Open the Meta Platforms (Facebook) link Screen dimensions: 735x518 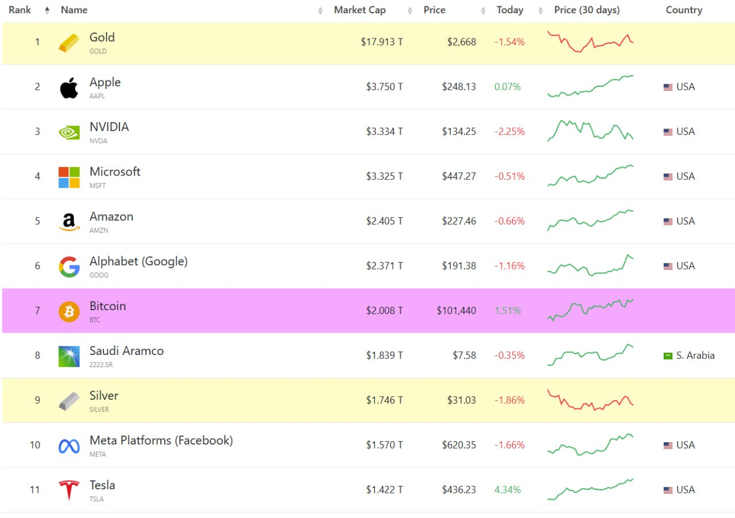point(161,440)
